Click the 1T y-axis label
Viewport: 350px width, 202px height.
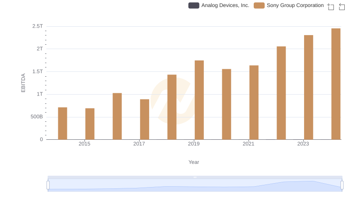pos(40,94)
